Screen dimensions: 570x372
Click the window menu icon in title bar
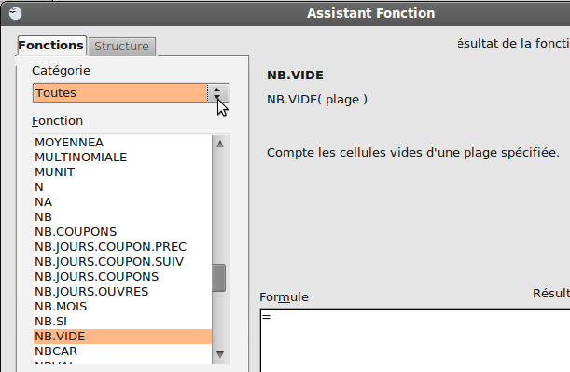(15, 13)
